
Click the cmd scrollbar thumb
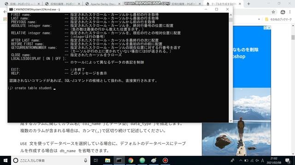click(231, 19)
